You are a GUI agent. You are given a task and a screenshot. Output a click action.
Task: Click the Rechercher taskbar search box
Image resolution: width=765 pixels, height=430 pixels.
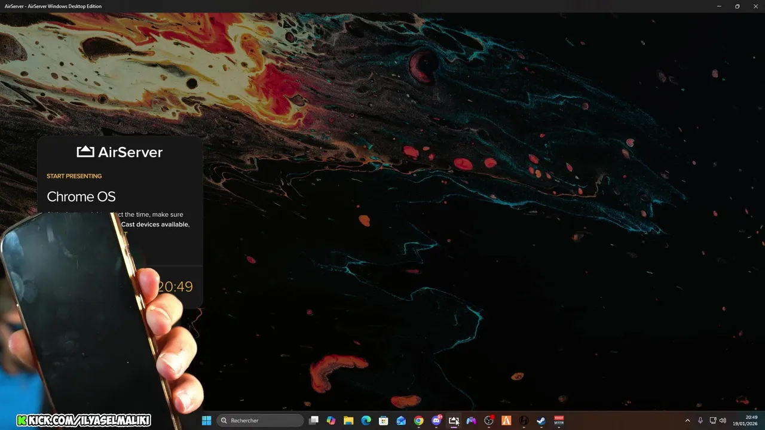click(x=260, y=420)
